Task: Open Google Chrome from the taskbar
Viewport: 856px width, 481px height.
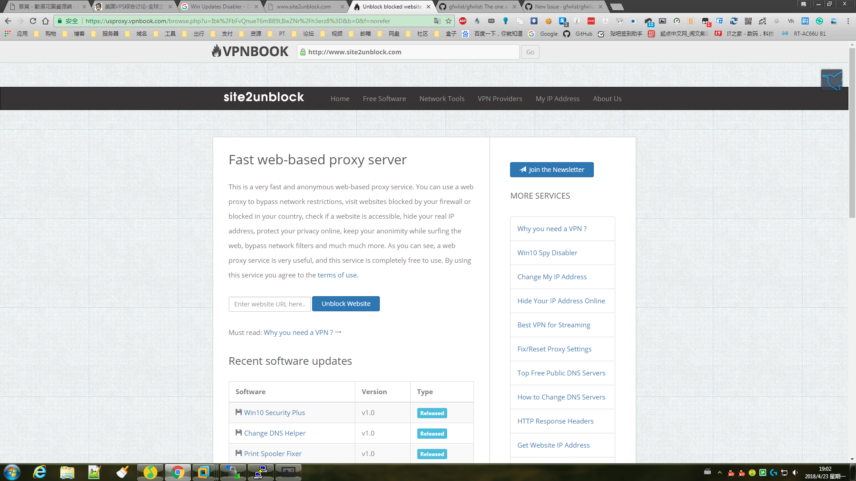Action: pos(178,472)
